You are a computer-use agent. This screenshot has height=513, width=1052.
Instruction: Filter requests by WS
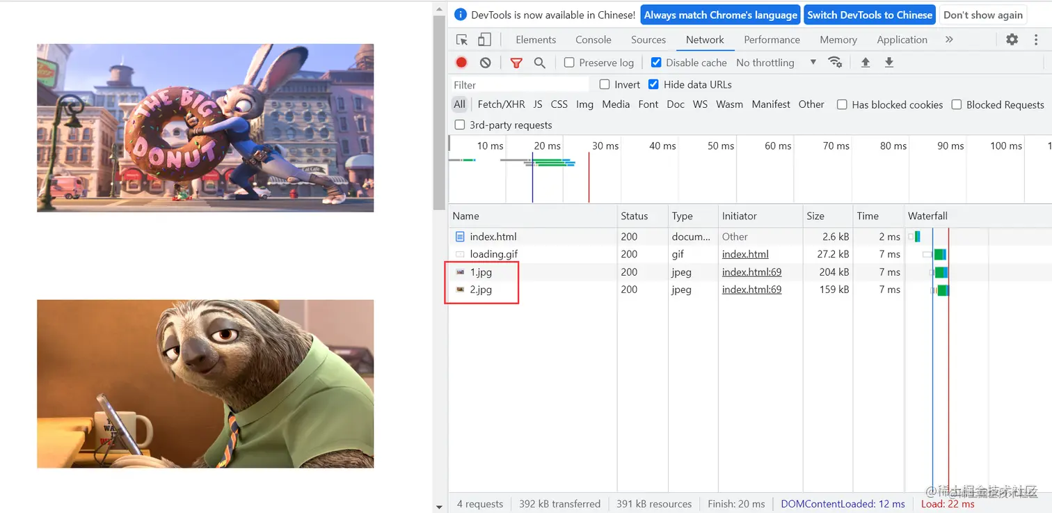click(x=700, y=104)
